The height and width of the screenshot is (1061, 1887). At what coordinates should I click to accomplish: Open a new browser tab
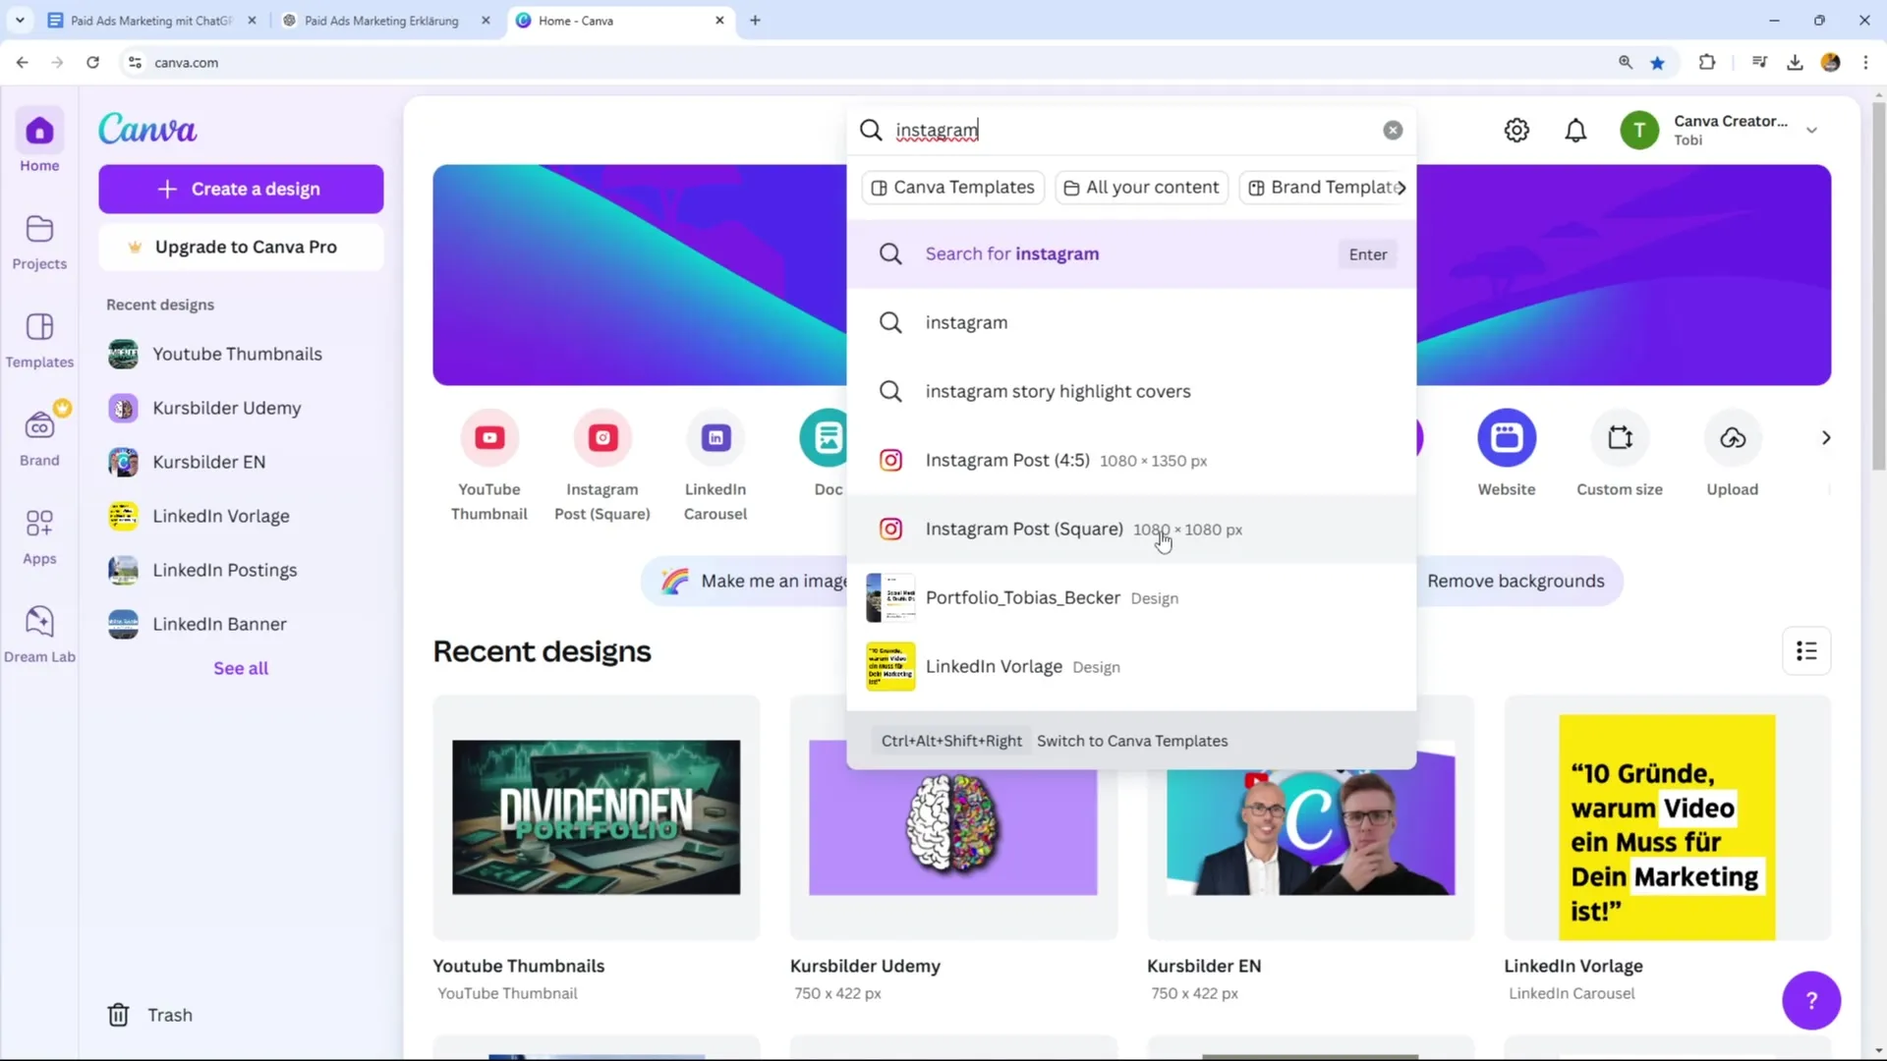coord(755,20)
